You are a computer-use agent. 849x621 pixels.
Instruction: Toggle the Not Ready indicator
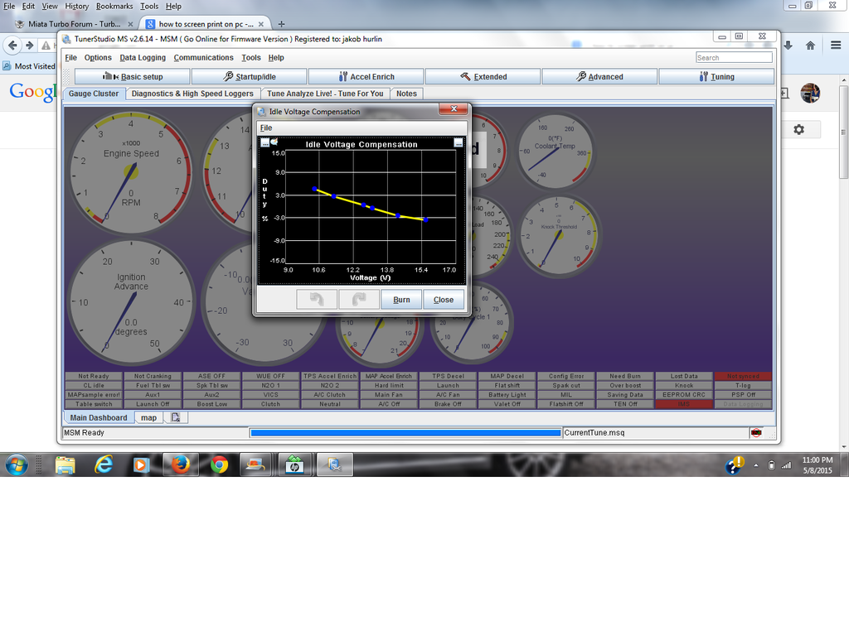(94, 376)
